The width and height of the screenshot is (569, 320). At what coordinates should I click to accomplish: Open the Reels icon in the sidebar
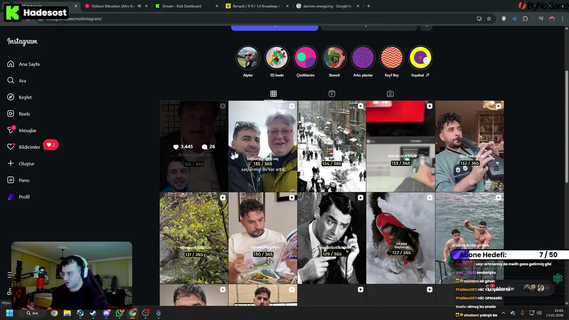pyautogui.click(x=11, y=114)
